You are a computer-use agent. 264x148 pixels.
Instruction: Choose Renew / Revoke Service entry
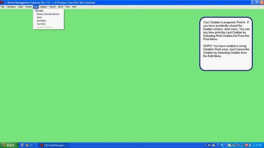(x=49, y=14)
